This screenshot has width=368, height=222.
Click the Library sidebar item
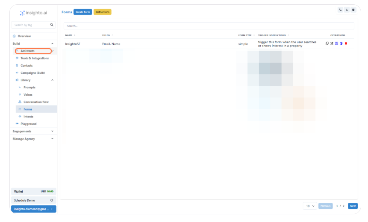pos(26,80)
